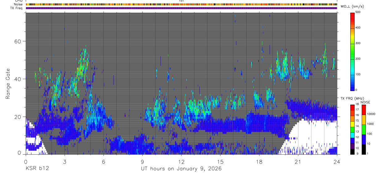
Task: Click the '300' tick on width colorbar
Action: (358, 43)
